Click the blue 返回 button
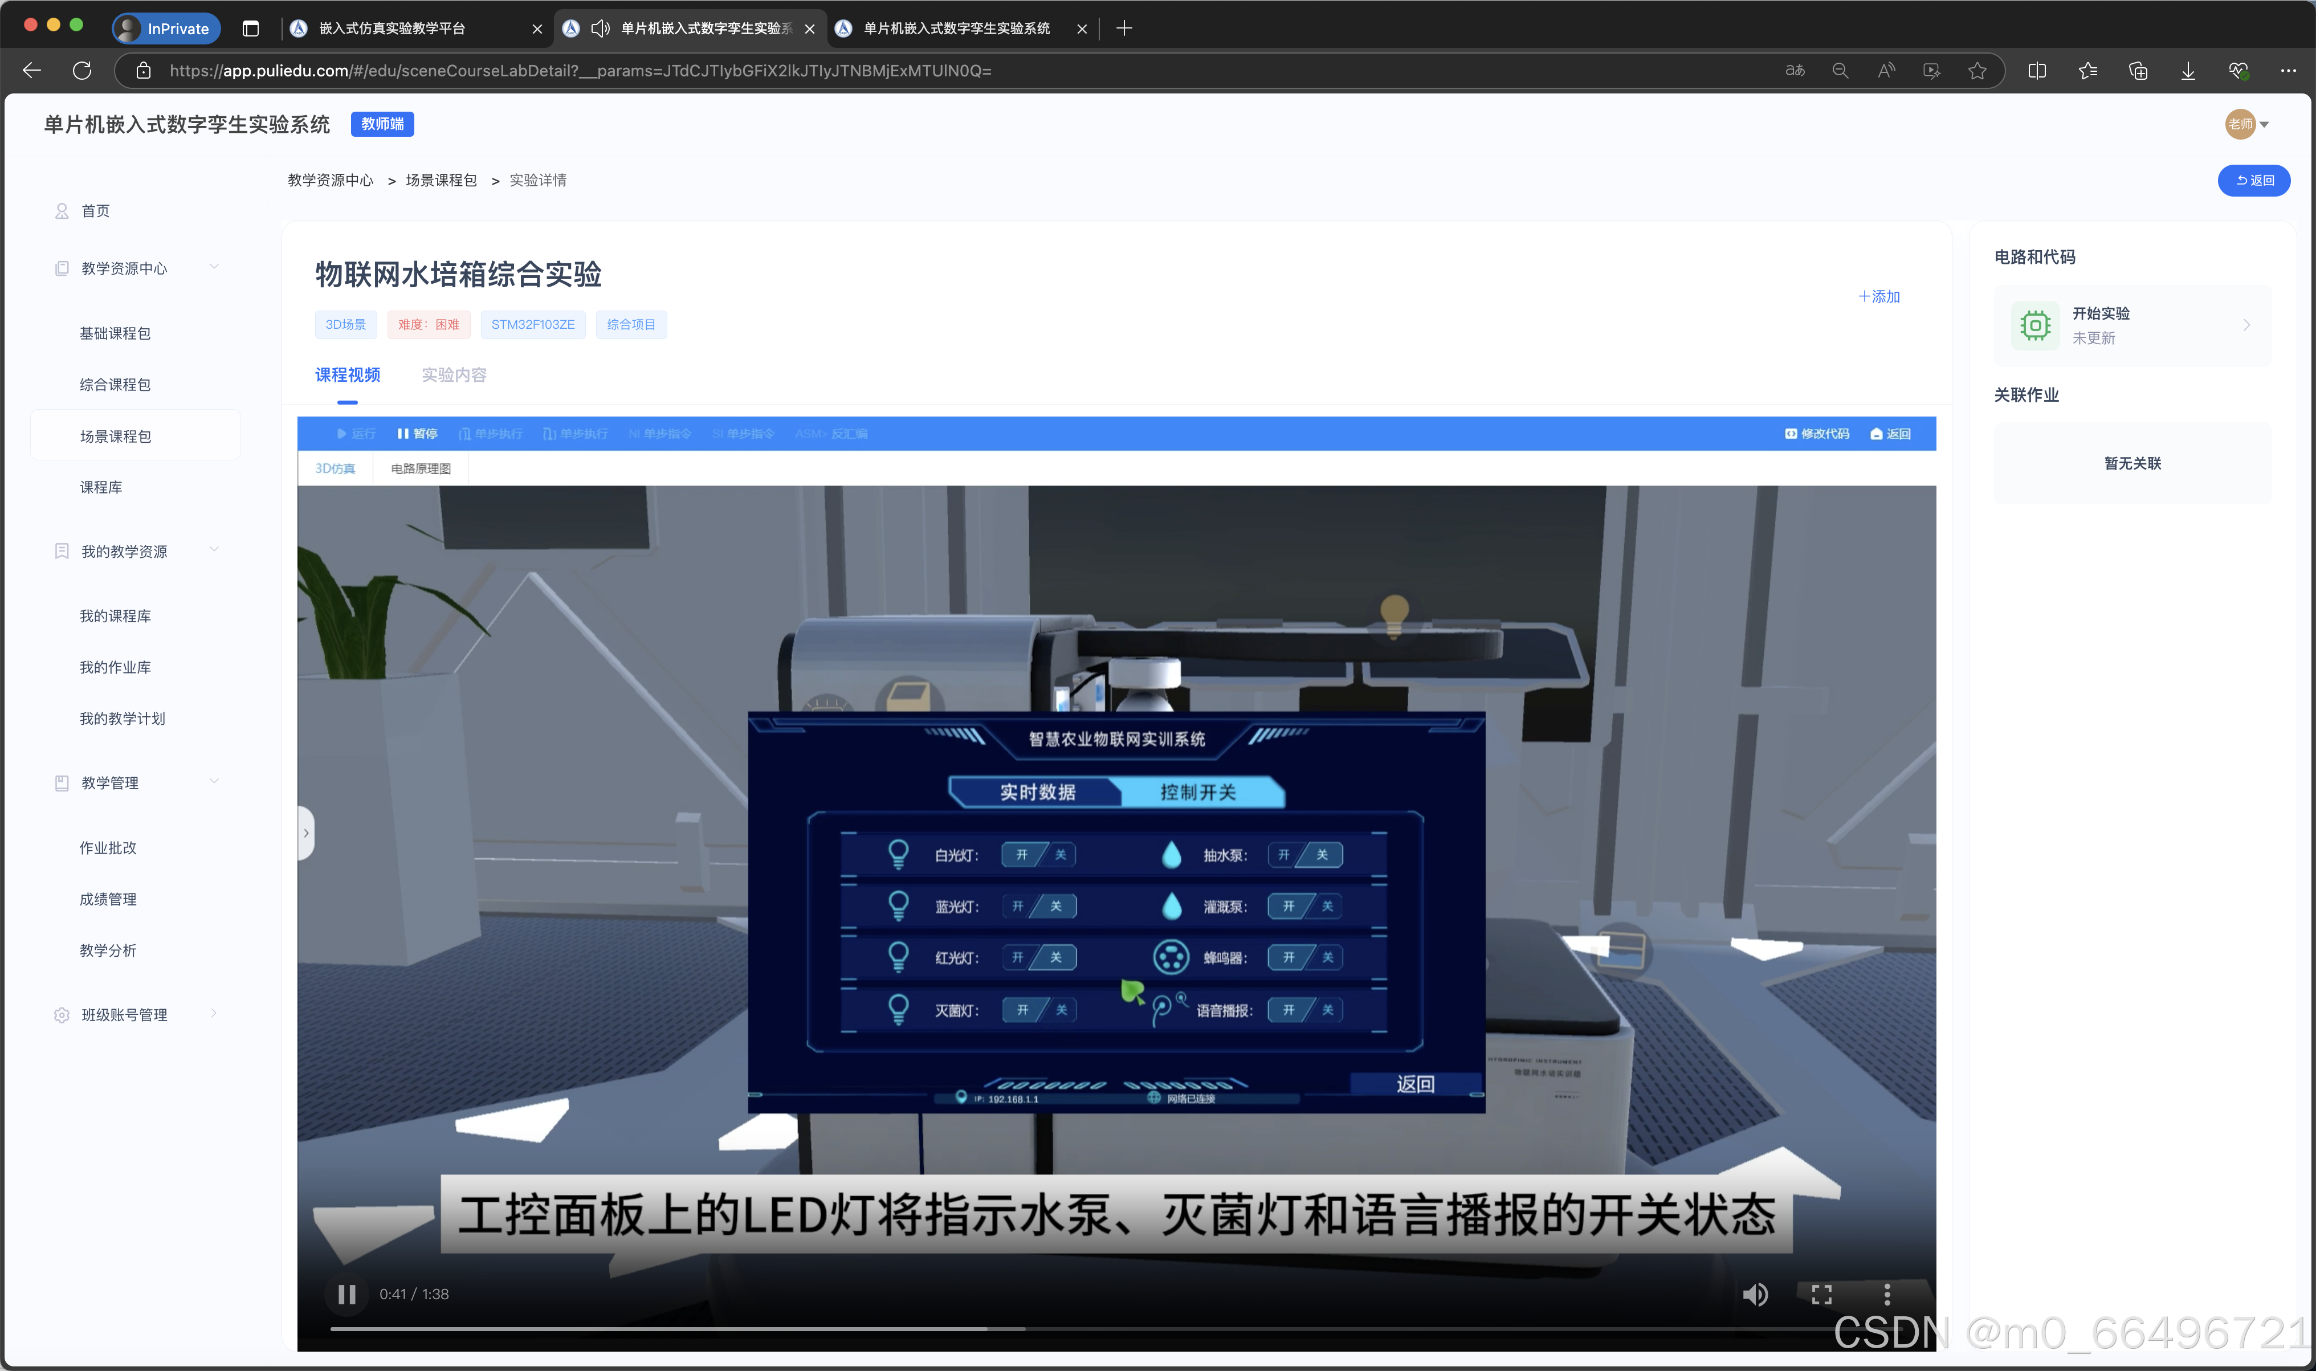 pyautogui.click(x=2253, y=180)
